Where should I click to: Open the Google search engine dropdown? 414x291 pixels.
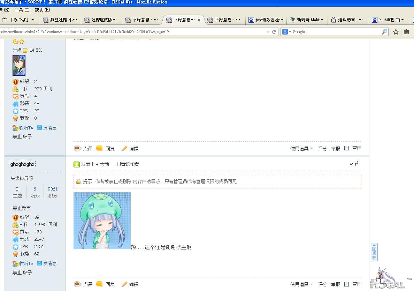pyautogui.click(x=287, y=32)
